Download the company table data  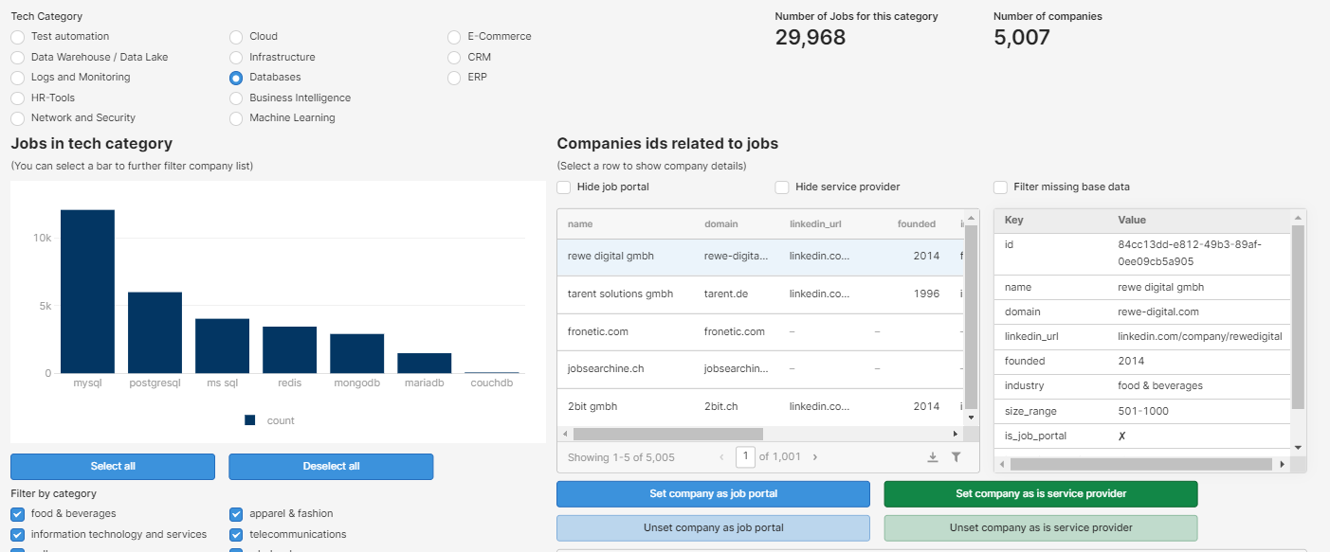tap(932, 457)
